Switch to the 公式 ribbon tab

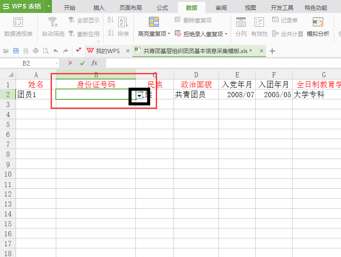162,8
